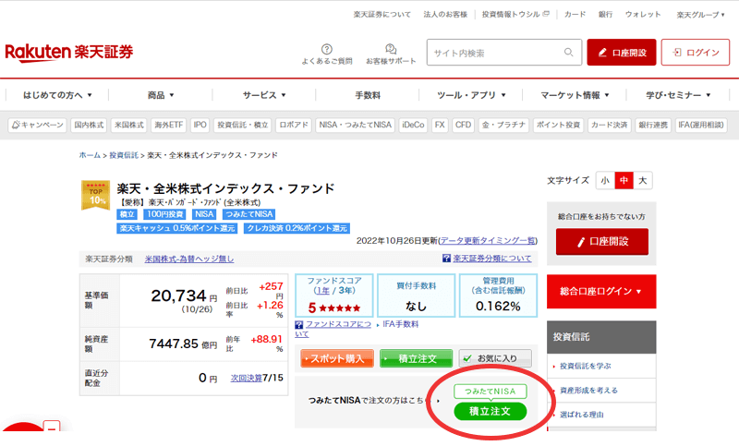Viewport: 739px width, 446px height.
Task: Click the Rakuten 楽天証券 logo
Action: click(68, 53)
